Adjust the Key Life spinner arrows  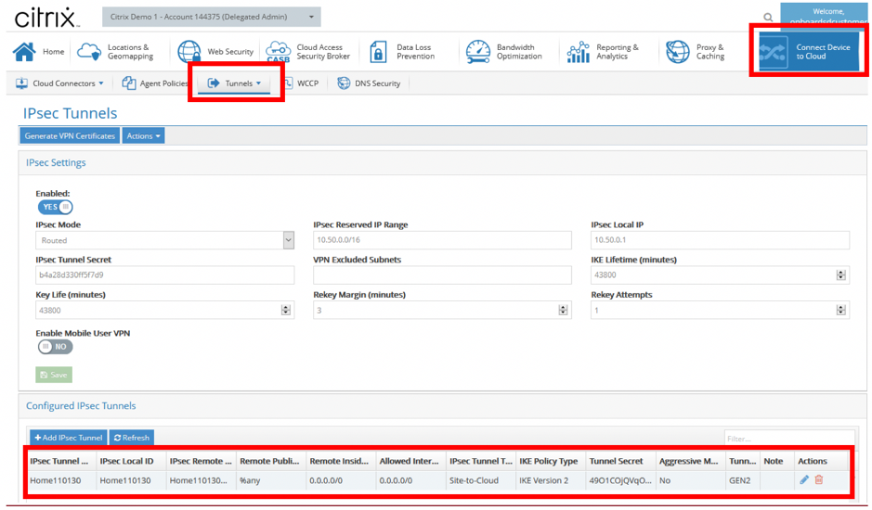pos(286,310)
